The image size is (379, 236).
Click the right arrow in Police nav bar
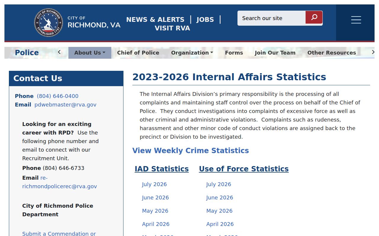point(373,52)
